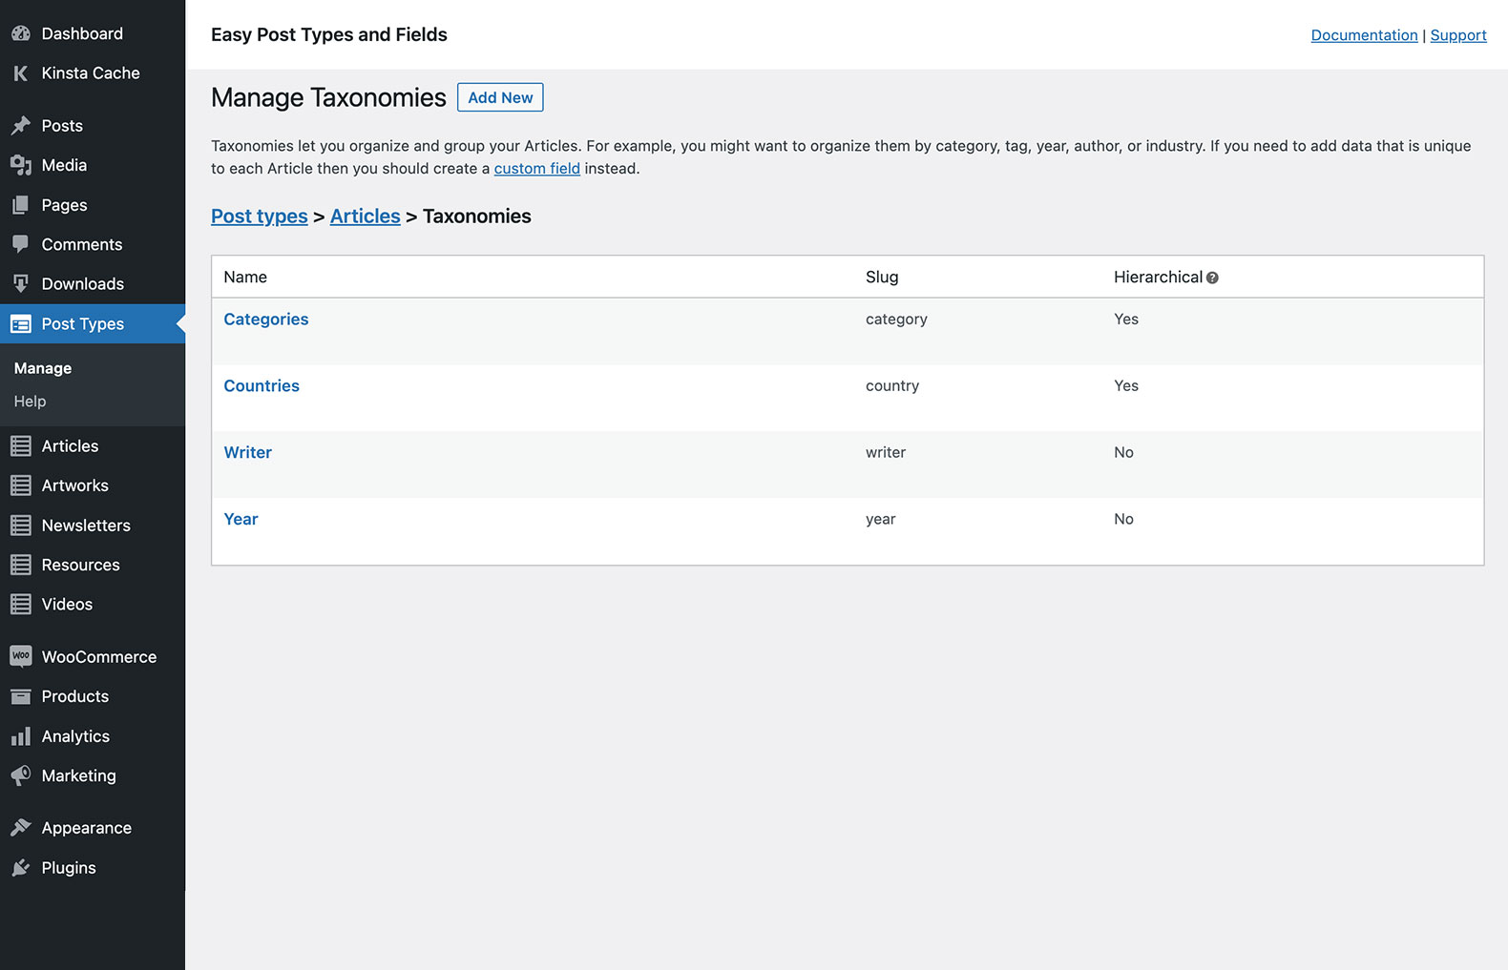1508x970 pixels.
Task: Open the Documentation link
Action: pyautogui.click(x=1364, y=35)
